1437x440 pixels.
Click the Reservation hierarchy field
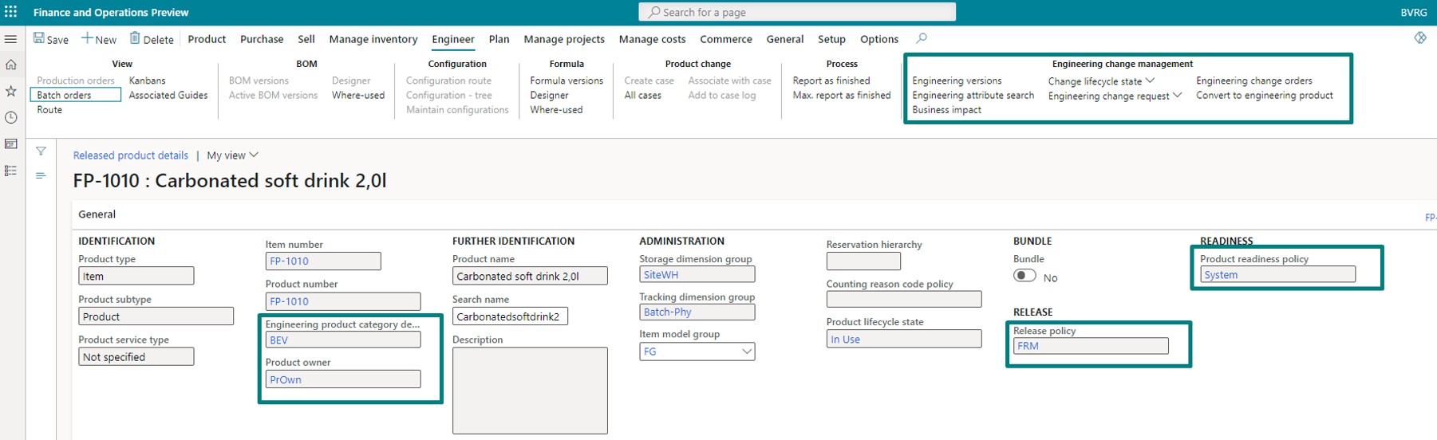[x=863, y=261]
